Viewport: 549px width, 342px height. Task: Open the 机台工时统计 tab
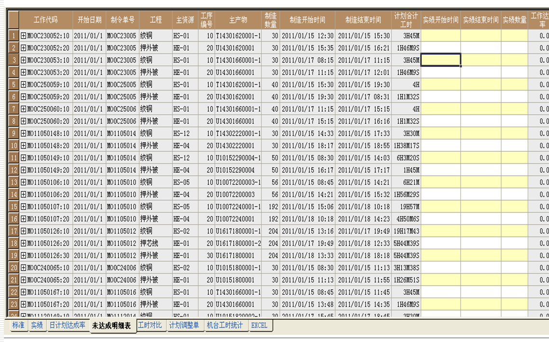tap(224, 326)
